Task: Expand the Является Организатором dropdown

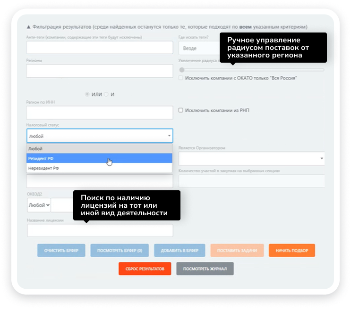Action: pos(251,158)
